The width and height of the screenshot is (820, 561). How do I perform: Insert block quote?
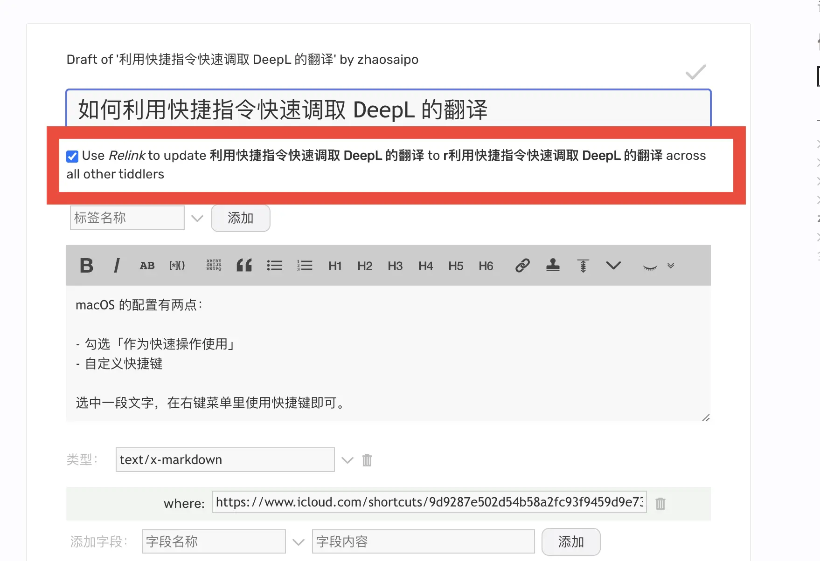coord(244,266)
